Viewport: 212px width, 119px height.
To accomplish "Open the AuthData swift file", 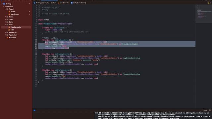I will click(x=12, y=38).
